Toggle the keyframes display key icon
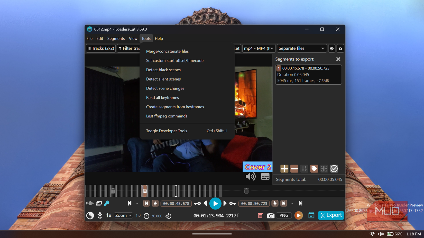 tap(107, 203)
